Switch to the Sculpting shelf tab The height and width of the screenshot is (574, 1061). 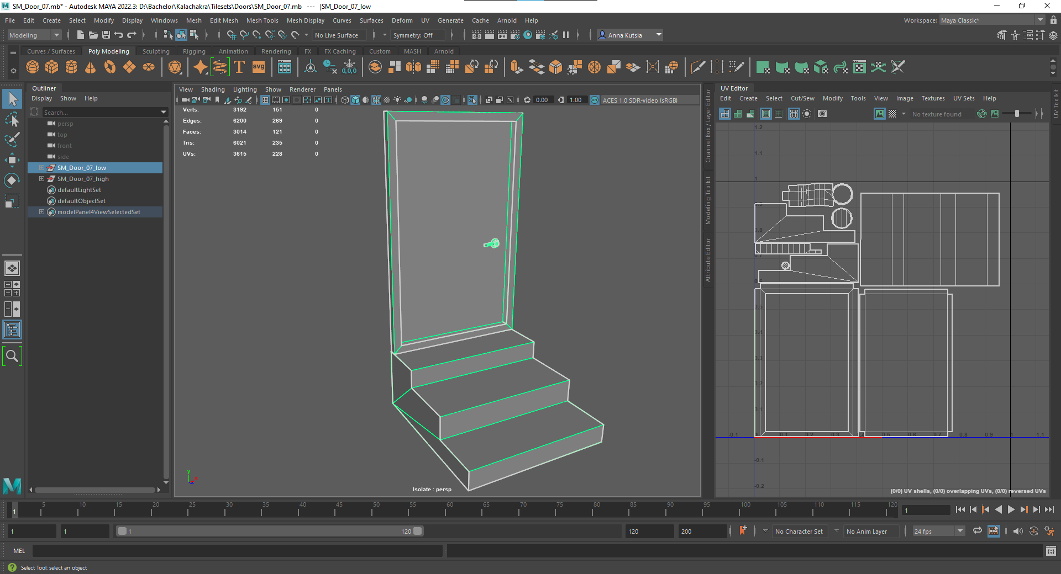click(156, 51)
